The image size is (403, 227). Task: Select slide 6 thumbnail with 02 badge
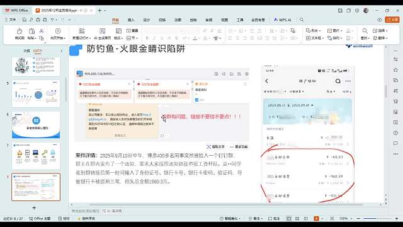tap(36, 125)
